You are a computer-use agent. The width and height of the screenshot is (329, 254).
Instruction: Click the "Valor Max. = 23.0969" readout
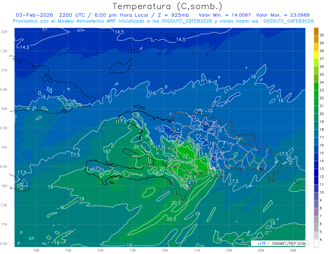tap(283, 15)
